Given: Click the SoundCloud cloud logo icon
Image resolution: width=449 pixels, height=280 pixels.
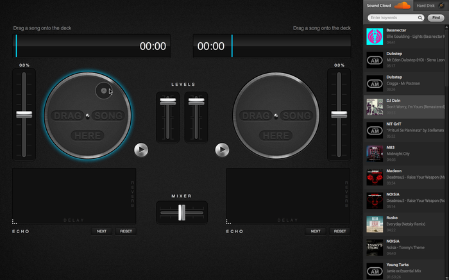Looking at the screenshot, I should pyautogui.click(x=402, y=6).
